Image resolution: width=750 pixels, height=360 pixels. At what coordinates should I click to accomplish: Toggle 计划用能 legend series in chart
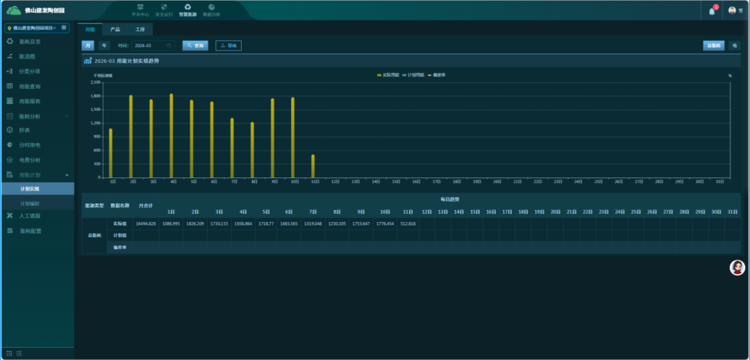tap(414, 75)
